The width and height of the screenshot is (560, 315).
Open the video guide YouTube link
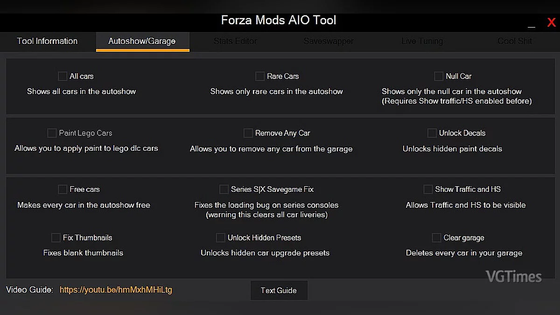click(116, 290)
